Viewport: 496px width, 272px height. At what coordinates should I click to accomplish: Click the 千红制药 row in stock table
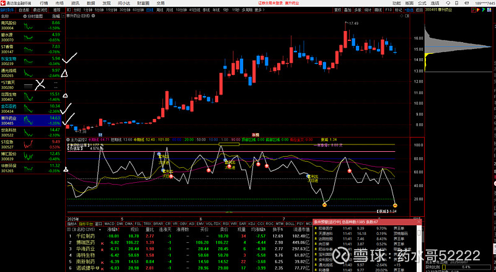[189, 236]
